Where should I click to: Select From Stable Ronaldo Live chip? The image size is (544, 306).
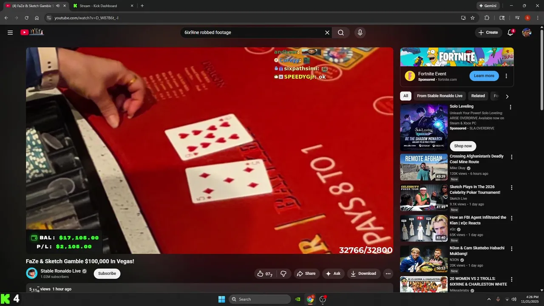click(x=439, y=96)
